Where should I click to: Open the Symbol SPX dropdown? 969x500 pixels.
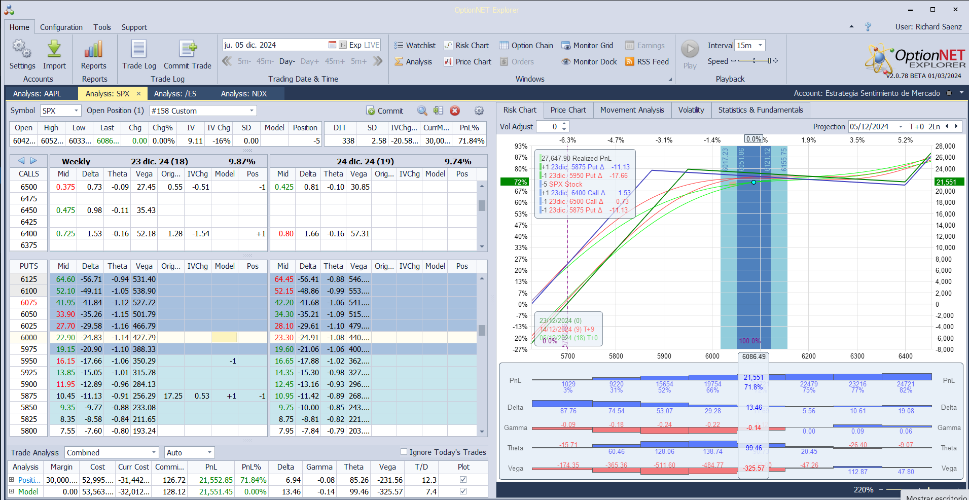[x=76, y=111]
